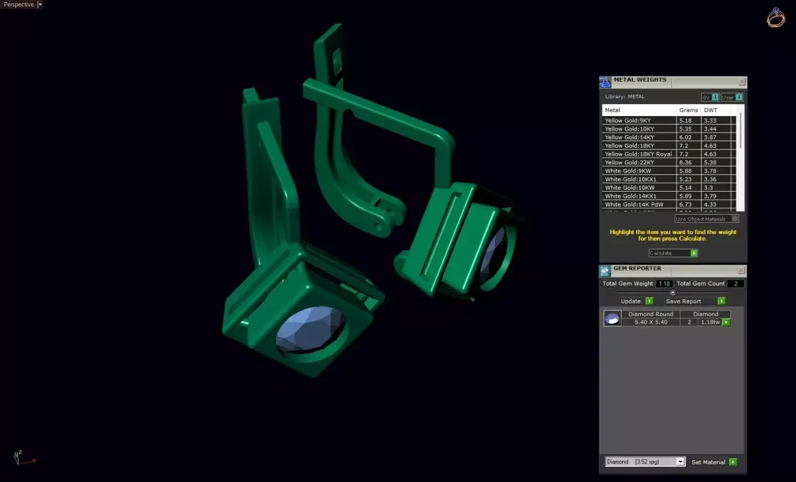Toggle the User info switch in Metal Weights
Viewport: 796px width, 482px height.
(736, 96)
